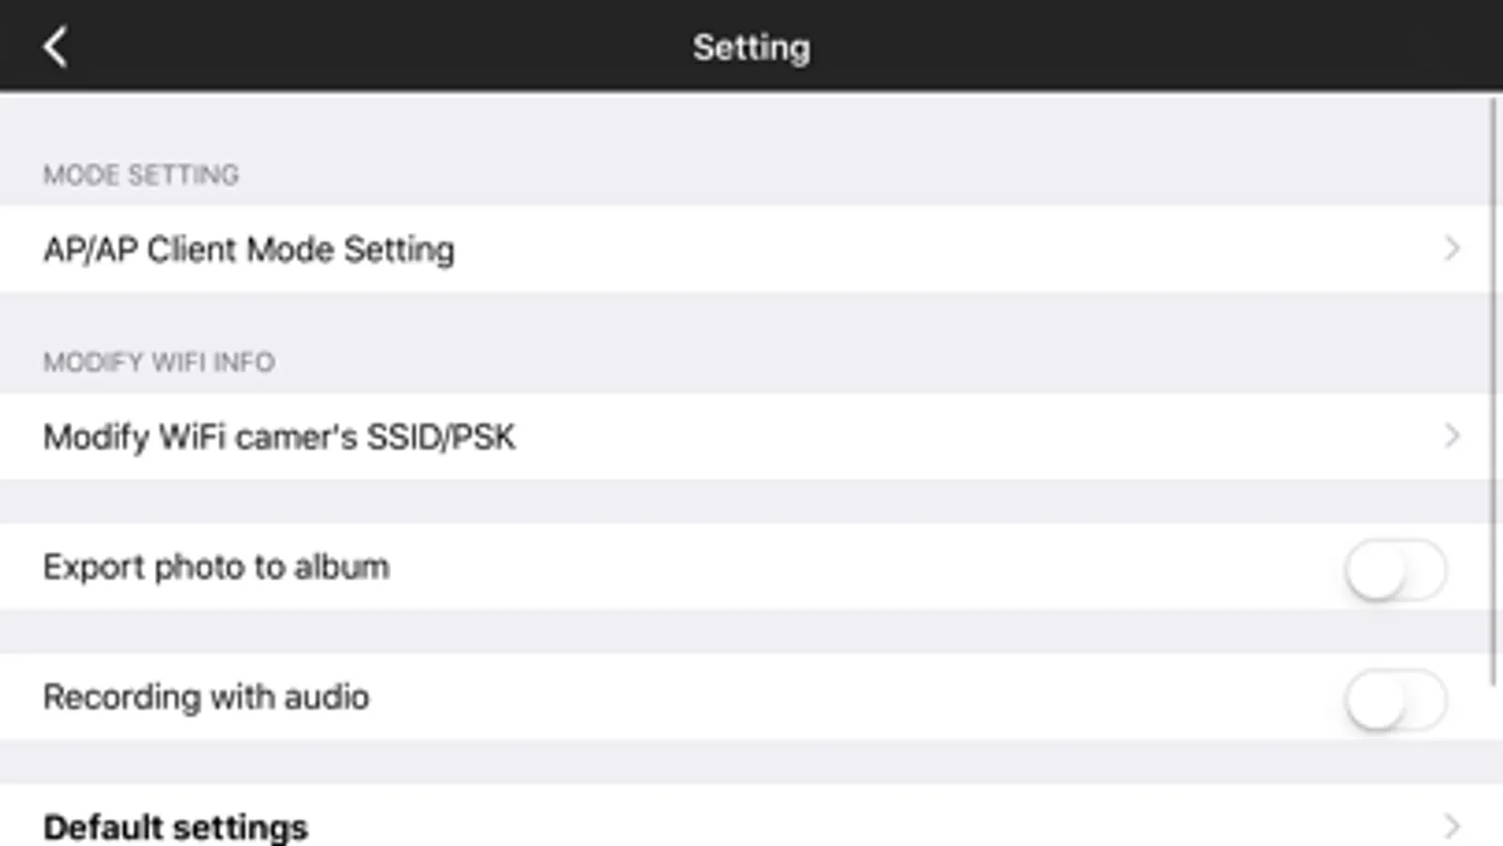This screenshot has height=846, width=1503.
Task: Click the vertical scrollbar thumb
Action: coord(1494,390)
